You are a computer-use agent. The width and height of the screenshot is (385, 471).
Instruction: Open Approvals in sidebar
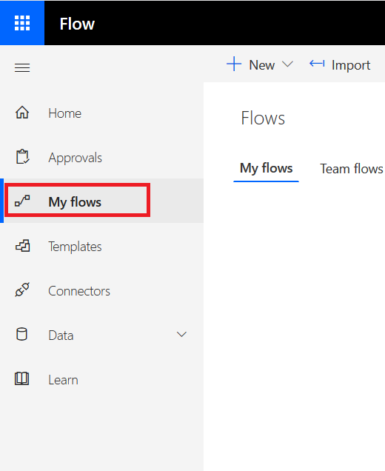coord(75,158)
